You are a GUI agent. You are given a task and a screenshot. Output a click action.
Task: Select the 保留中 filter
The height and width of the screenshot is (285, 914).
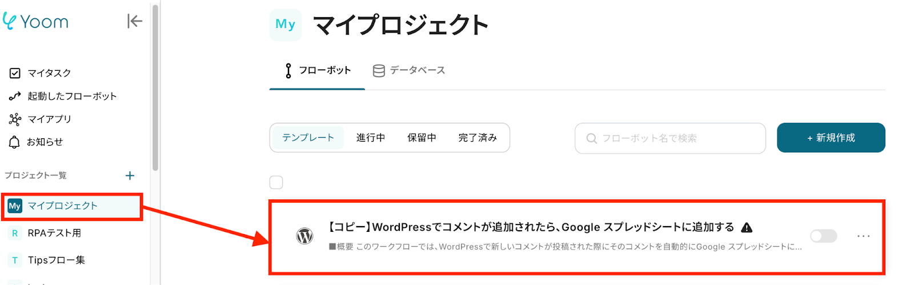click(422, 138)
